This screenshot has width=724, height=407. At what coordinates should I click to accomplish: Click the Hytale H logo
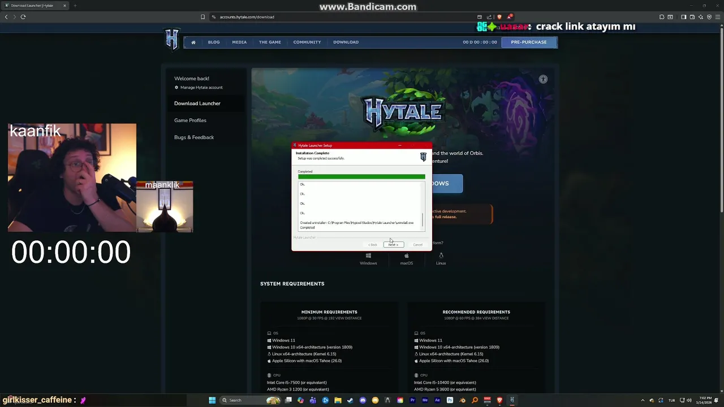click(172, 40)
